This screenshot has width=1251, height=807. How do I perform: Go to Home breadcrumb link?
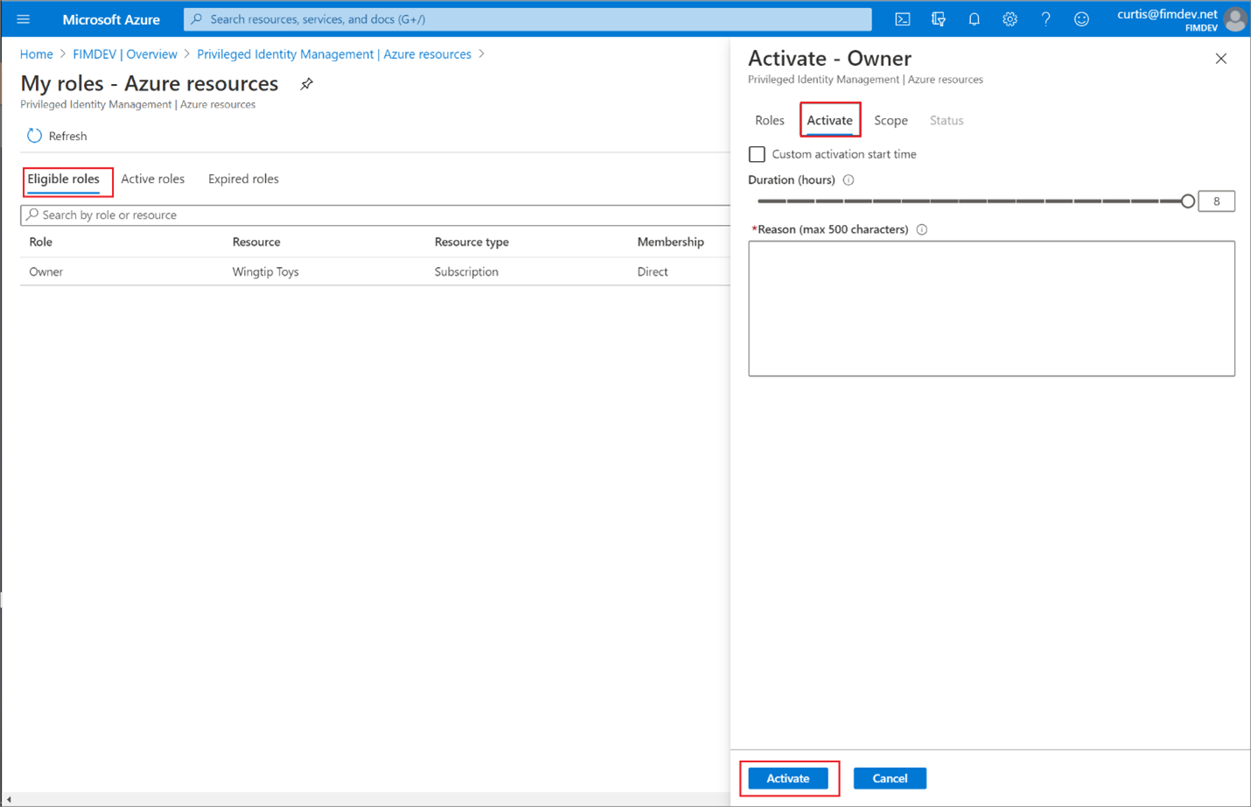37,54
